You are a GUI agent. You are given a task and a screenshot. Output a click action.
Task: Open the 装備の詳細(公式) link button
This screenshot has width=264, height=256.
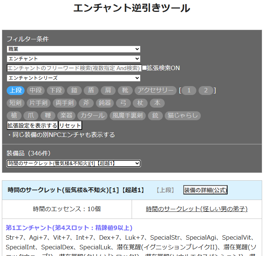tap(205, 190)
